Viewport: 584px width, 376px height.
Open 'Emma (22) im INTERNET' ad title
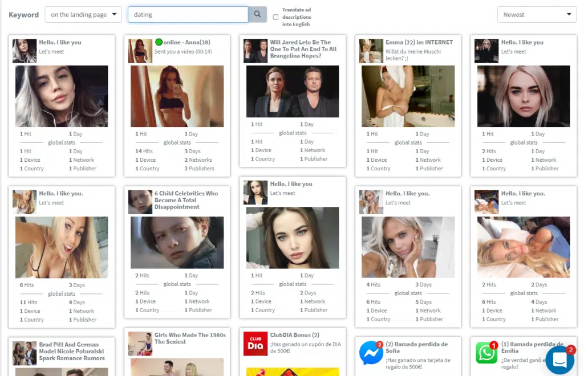pyautogui.click(x=419, y=42)
